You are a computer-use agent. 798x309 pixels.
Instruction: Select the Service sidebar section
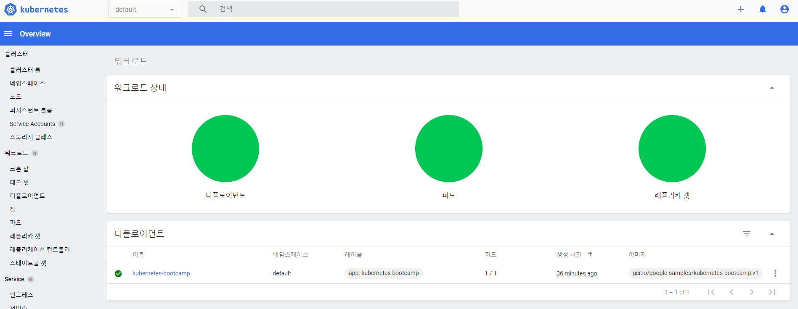click(x=14, y=279)
